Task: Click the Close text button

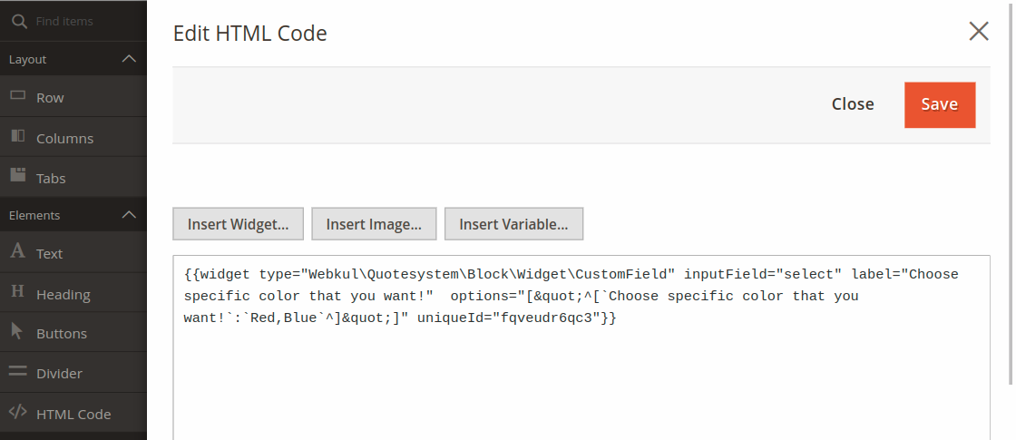Action: tap(853, 104)
